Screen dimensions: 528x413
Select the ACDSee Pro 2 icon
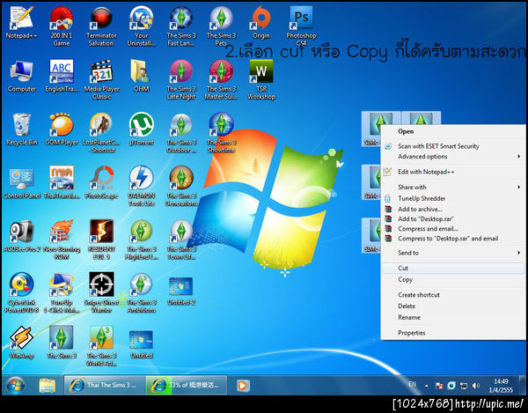21,237
